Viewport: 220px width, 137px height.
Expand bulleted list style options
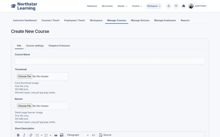tap(42, 135)
